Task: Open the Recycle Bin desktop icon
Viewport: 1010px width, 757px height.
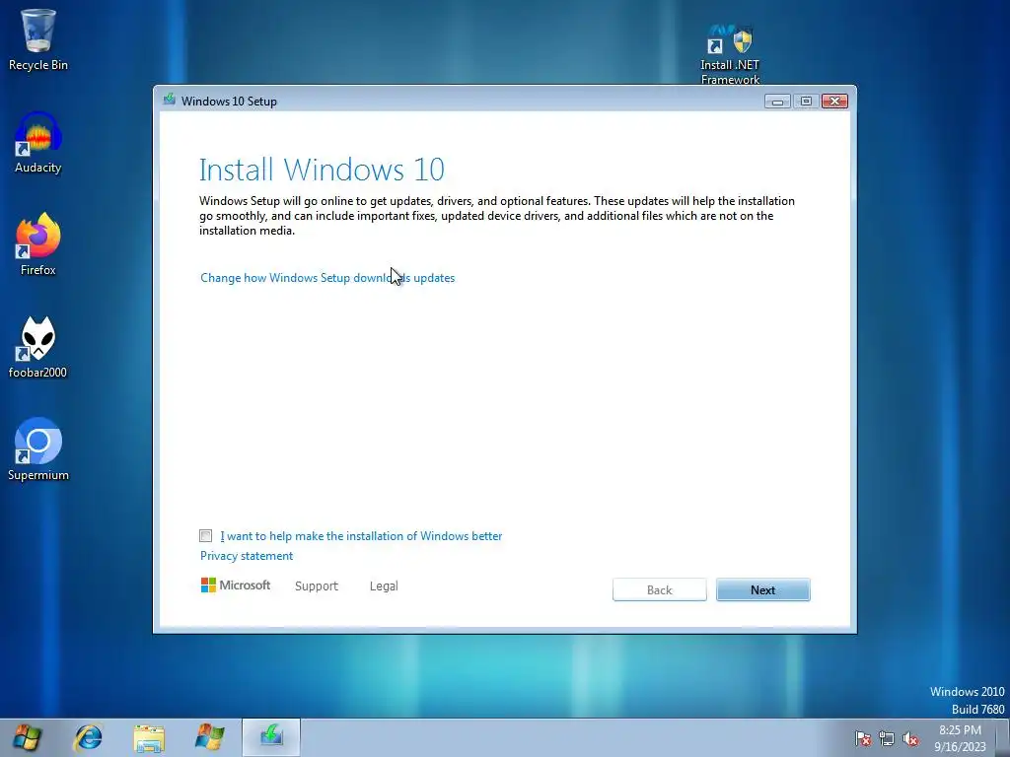Action: click(x=38, y=39)
